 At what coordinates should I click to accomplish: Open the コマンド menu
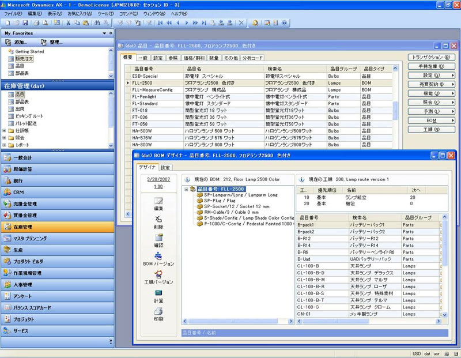point(129,13)
